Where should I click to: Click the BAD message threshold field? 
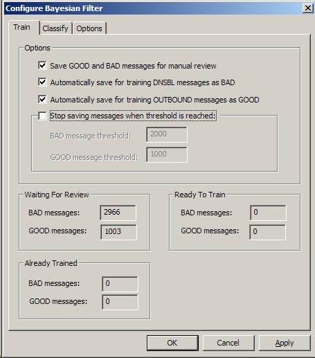167,134
